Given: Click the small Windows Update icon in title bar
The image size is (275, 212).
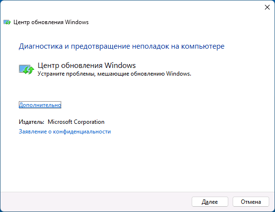Looking at the screenshot, I should 7,22.
